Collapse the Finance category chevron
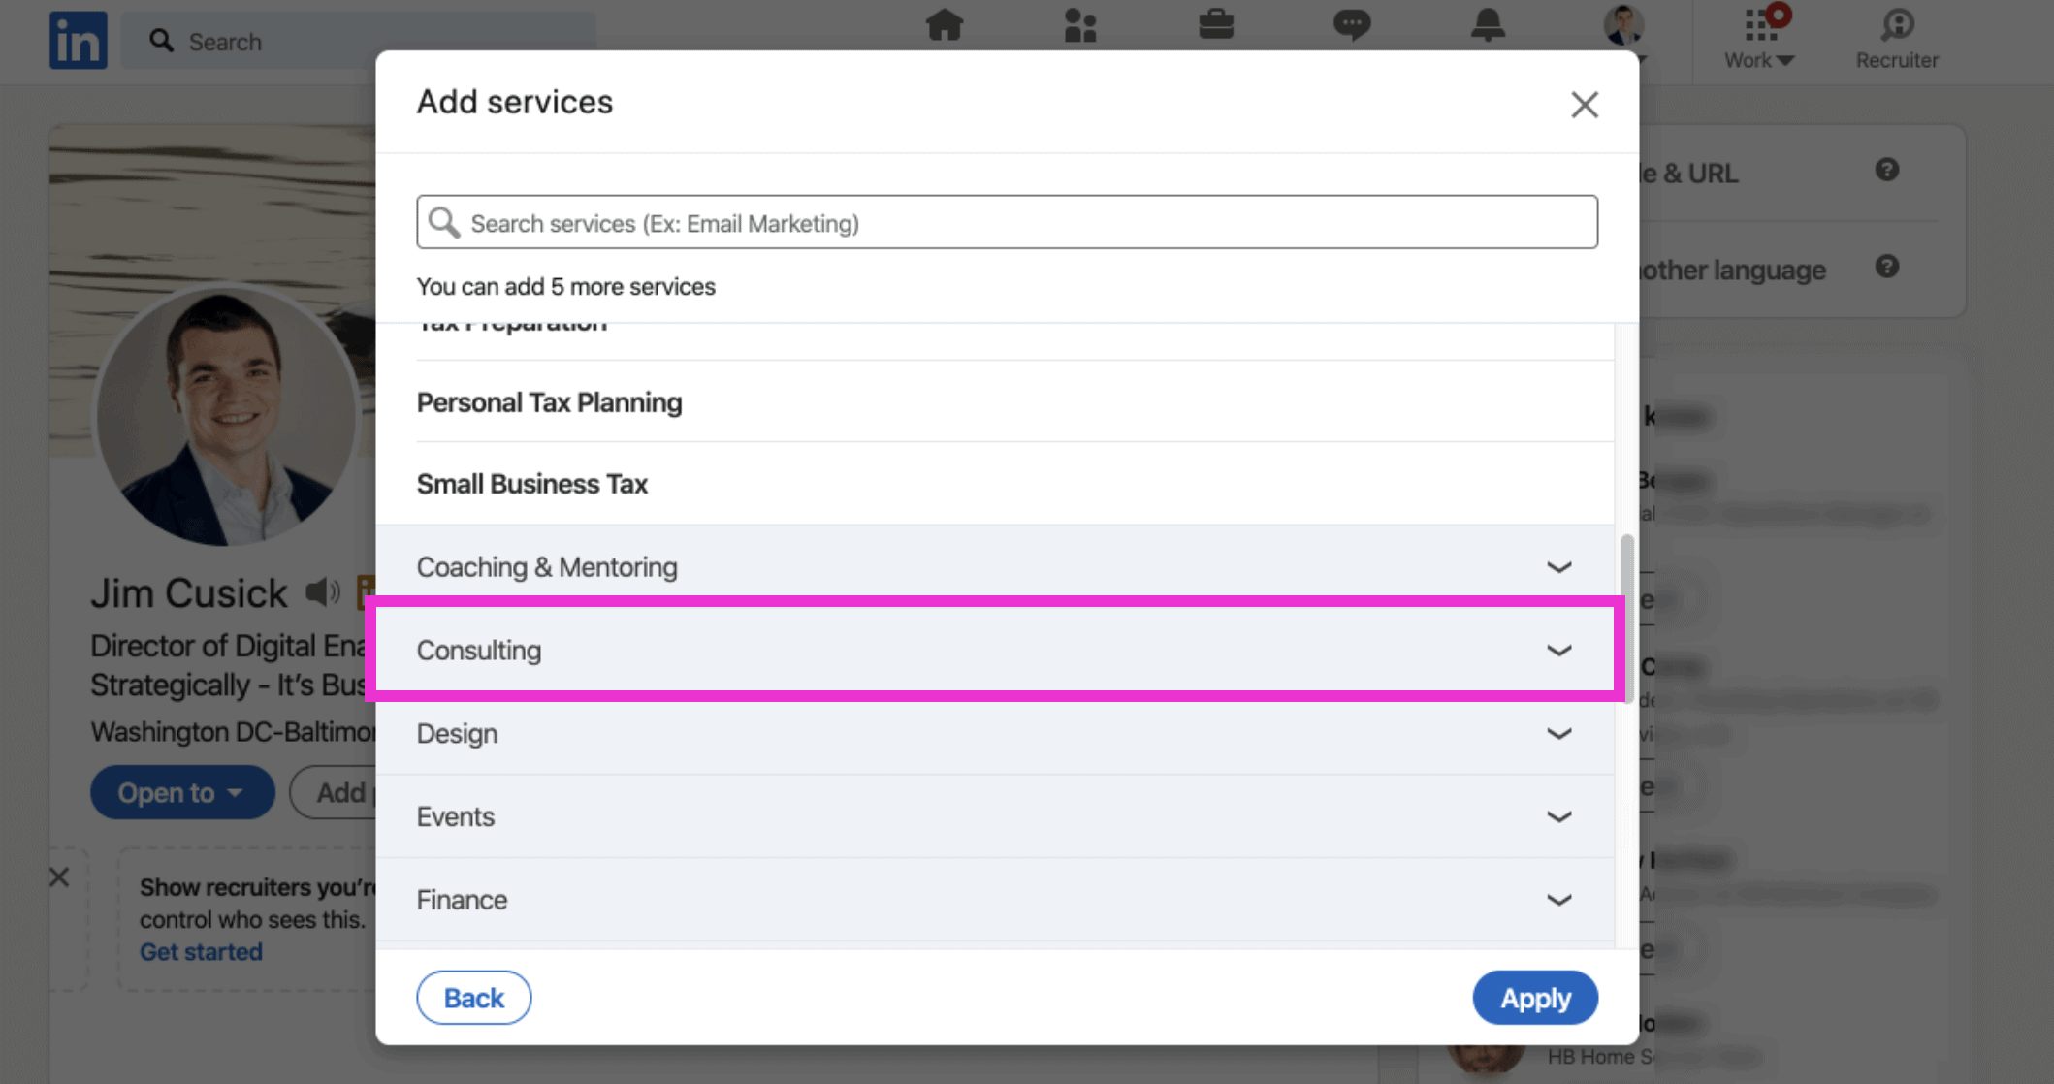This screenshot has width=2054, height=1084. point(1560,900)
